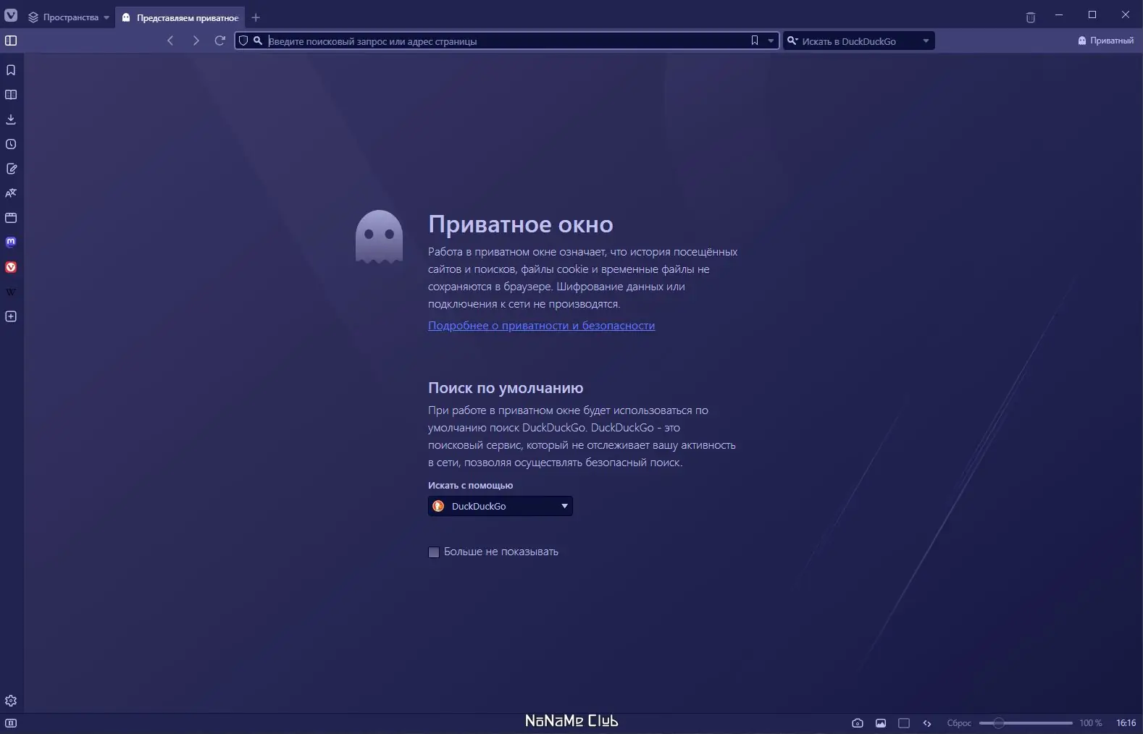1143x734 pixels.
Task: Click the "Поиск по умолчанию" heading
Action: 506,388
